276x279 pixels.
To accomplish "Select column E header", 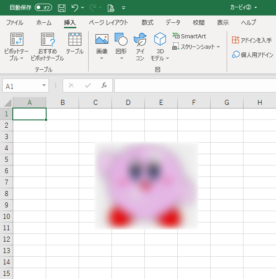I will (161, 103).
